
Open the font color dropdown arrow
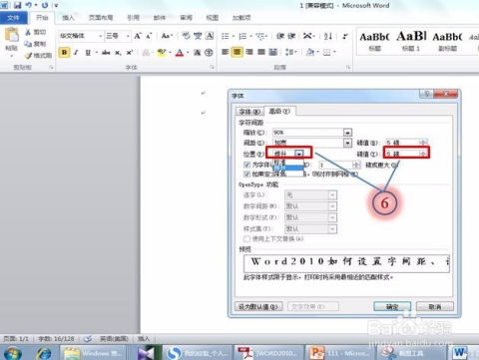coord(188,53)
